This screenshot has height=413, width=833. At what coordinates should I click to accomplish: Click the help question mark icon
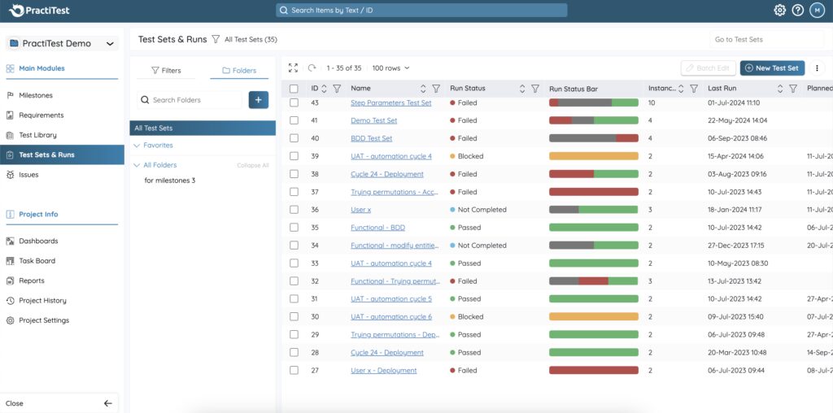797,11
